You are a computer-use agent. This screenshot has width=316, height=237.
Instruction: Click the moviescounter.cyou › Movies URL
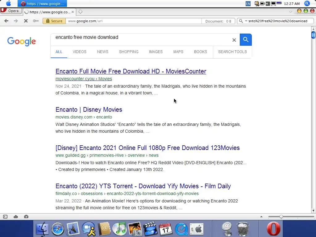(x=84, y=79)
